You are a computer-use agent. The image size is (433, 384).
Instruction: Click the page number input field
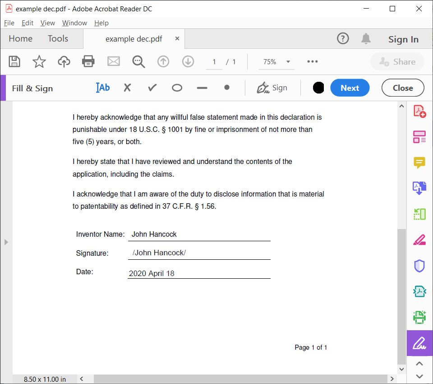214,61
